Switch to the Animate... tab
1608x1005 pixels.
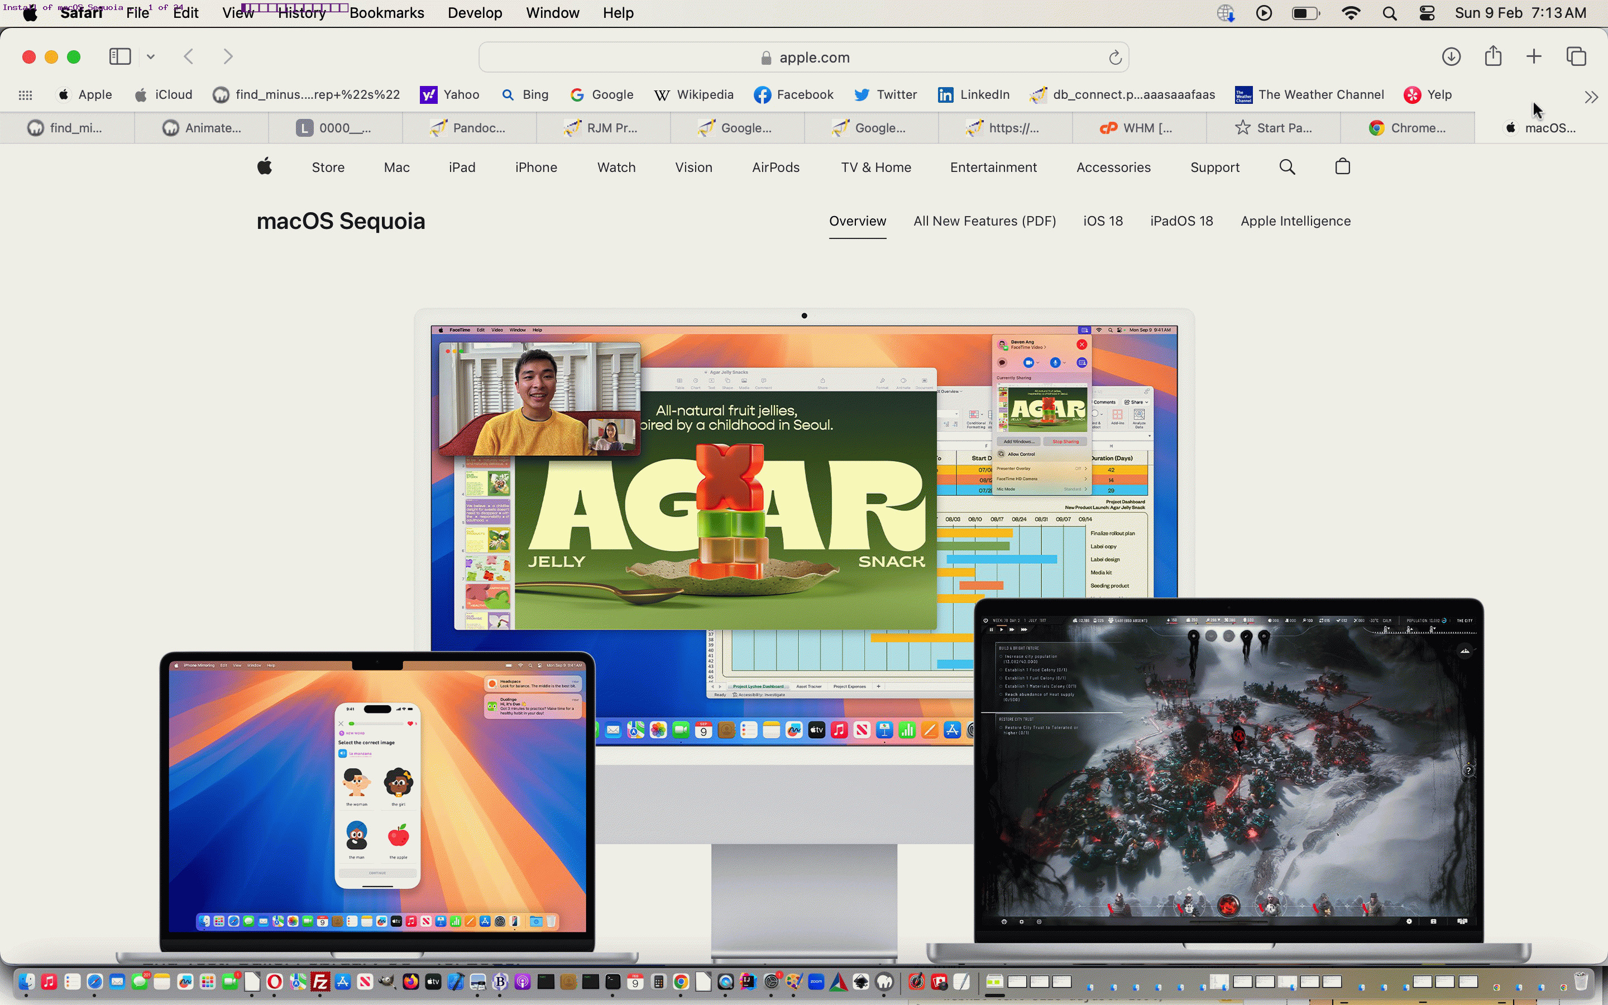(202, 128)
